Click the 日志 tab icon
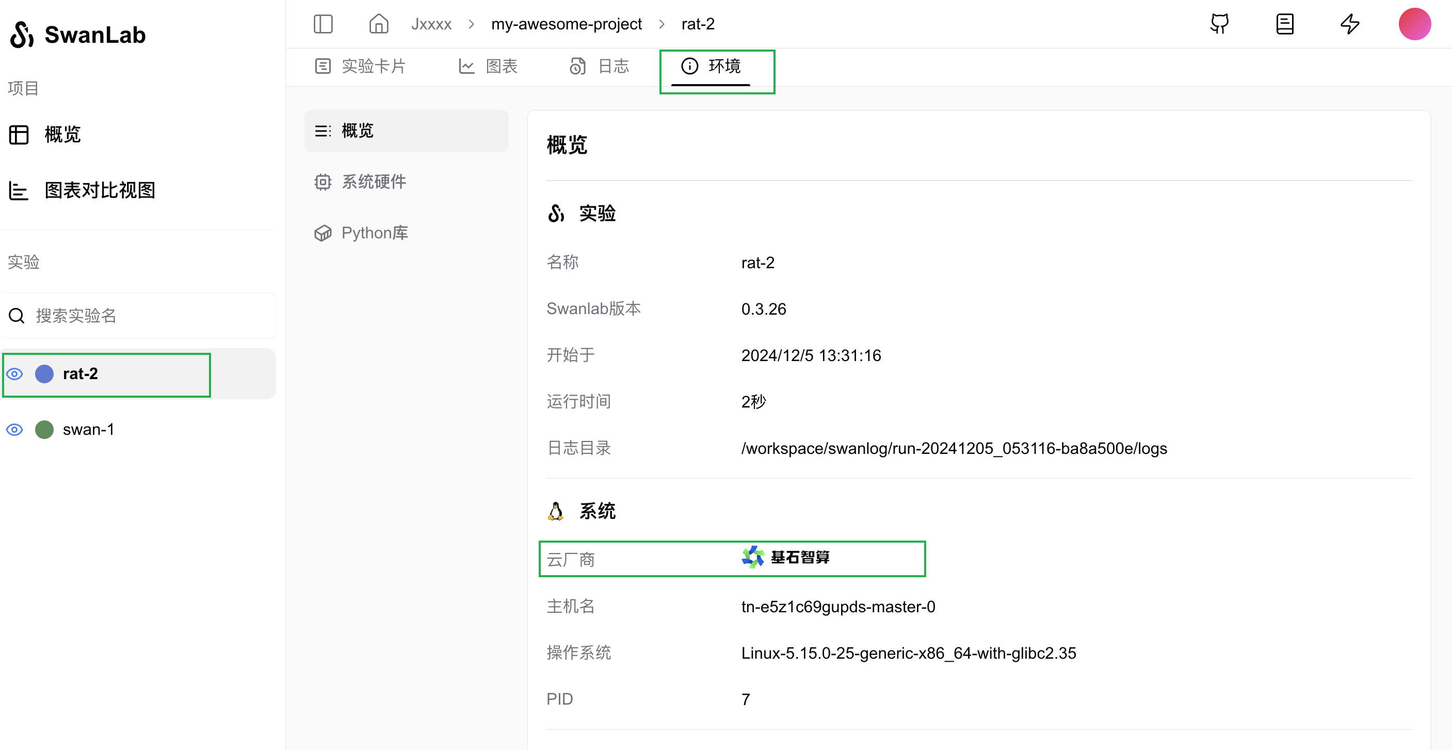The width and height of the screenshot is (1452, 750). pos(578,67)
